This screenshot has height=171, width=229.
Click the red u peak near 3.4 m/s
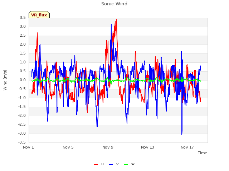click(116, 20)
